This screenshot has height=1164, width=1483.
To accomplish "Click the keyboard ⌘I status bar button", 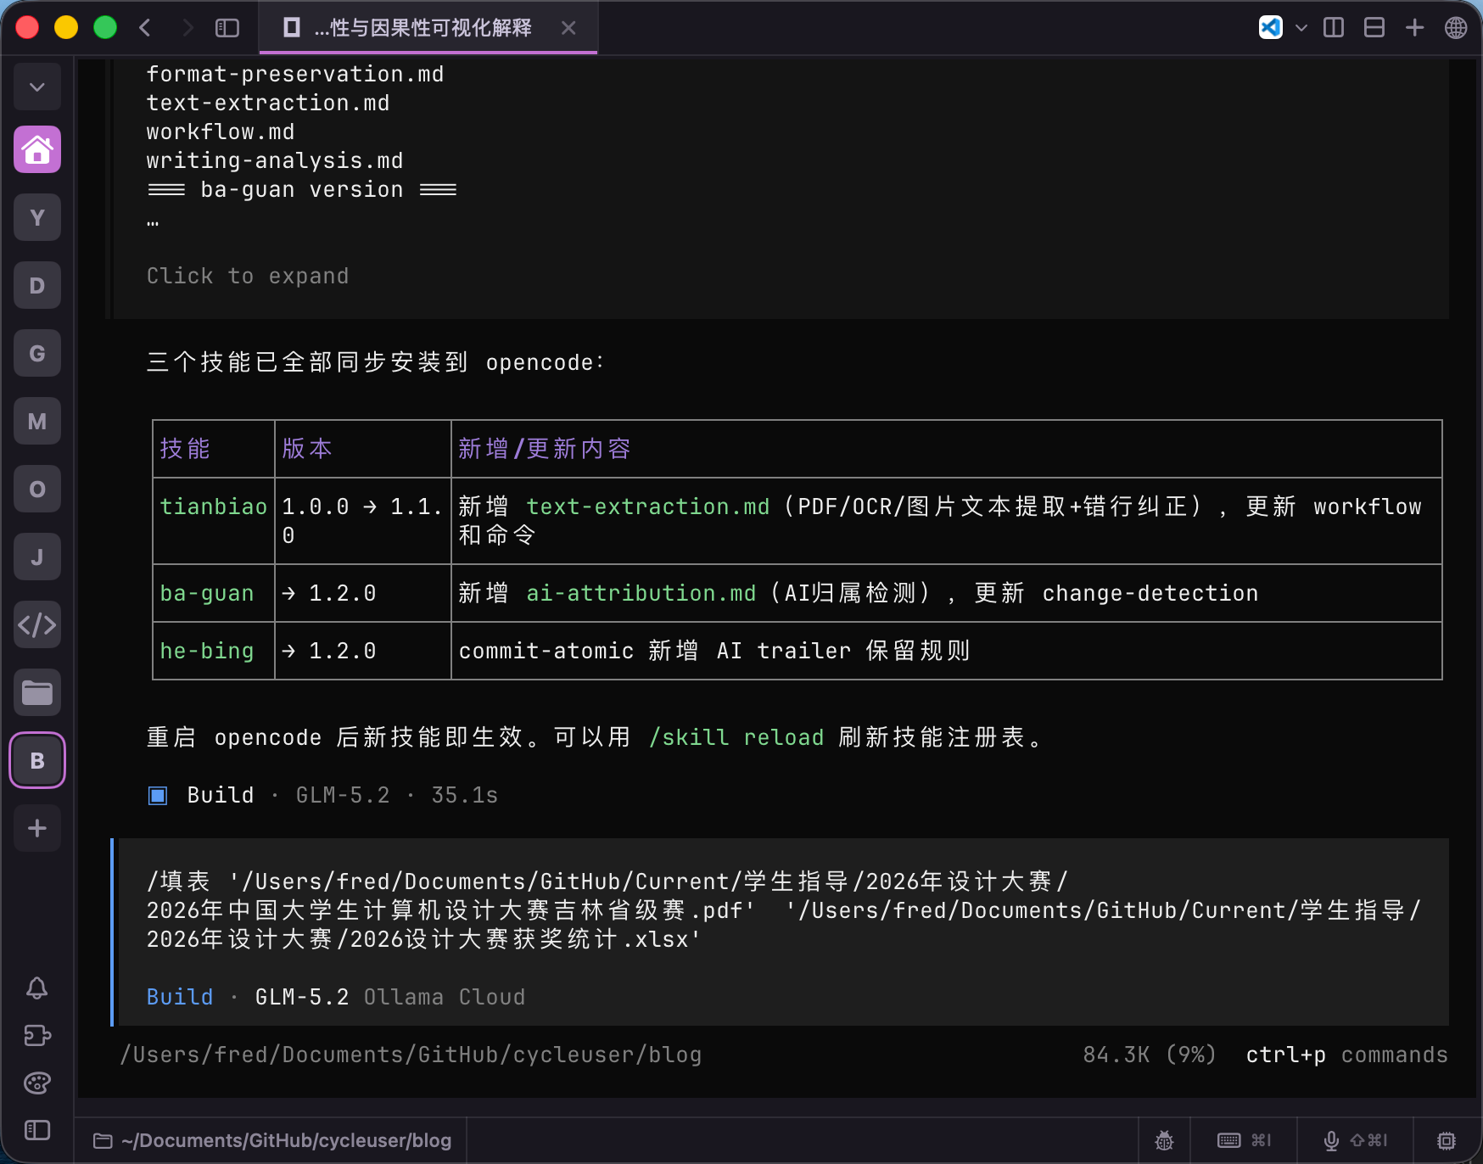I will 1245,1140.
